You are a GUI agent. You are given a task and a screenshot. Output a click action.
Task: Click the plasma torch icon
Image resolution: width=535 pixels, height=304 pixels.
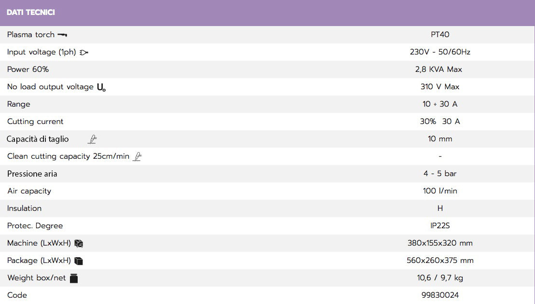pos(62,35)
